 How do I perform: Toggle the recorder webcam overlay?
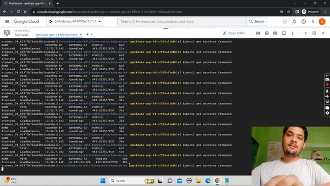pyautogui.click(x=327, y=101)
